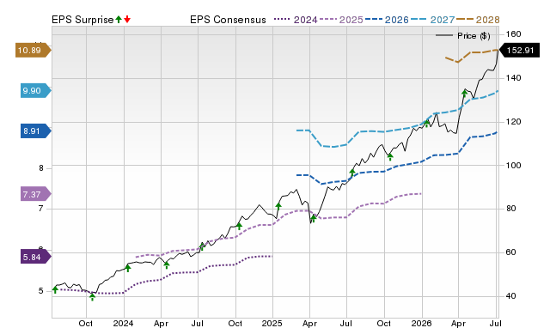Viewport: 550px width, 328px height.
Task: Click the 80 price axis label
Action: coord(510,209)
